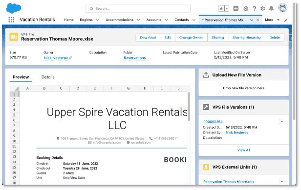Open actions dropdown for the external link row

point(281,181)
